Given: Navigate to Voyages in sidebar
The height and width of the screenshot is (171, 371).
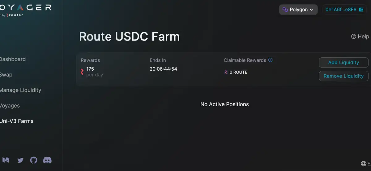Looking at the screenshot, I should [10, 106].
